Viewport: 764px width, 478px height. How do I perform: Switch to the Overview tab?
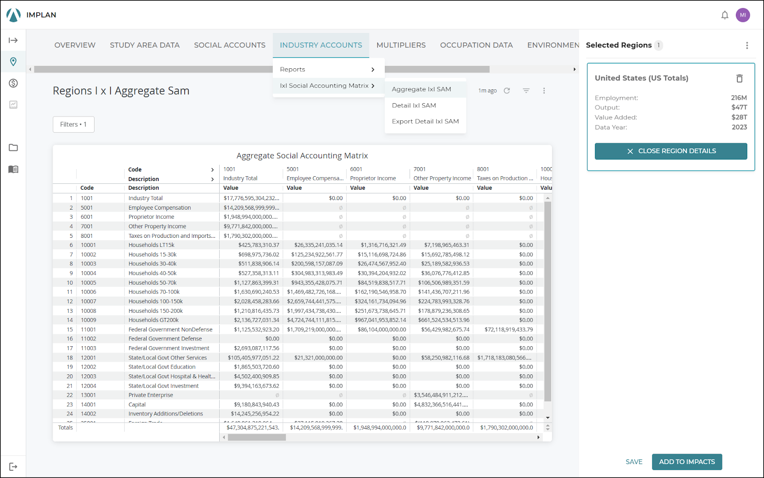(75, 45)
